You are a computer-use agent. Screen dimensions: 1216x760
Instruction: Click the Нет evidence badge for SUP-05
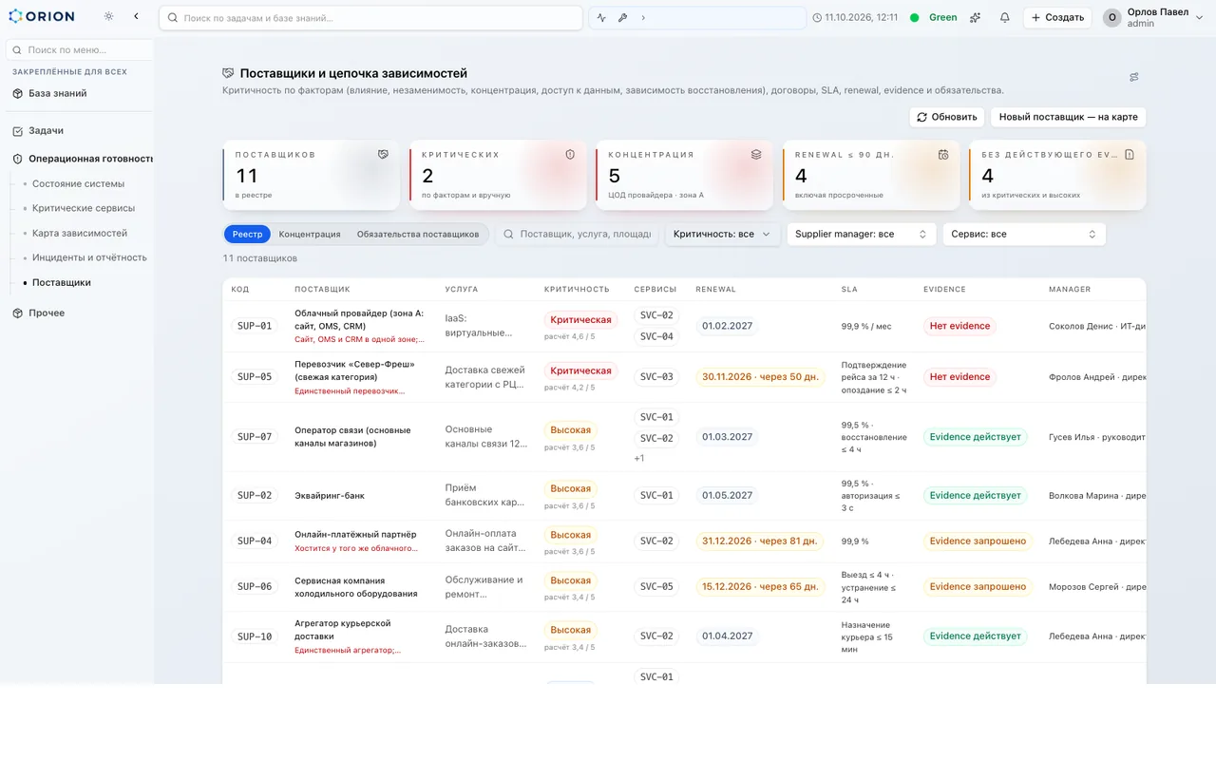pos(959,377)
